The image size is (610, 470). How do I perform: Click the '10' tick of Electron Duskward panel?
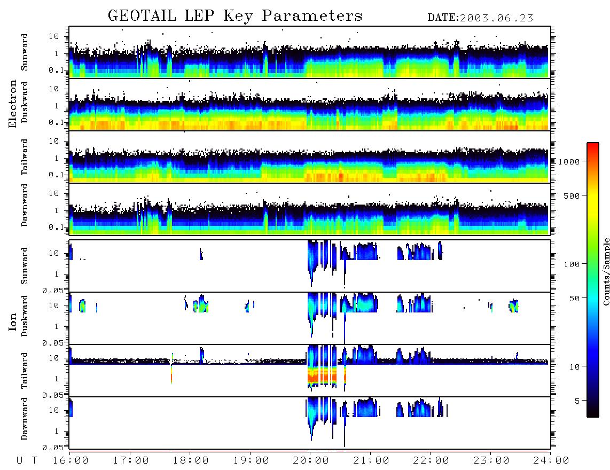54,89
